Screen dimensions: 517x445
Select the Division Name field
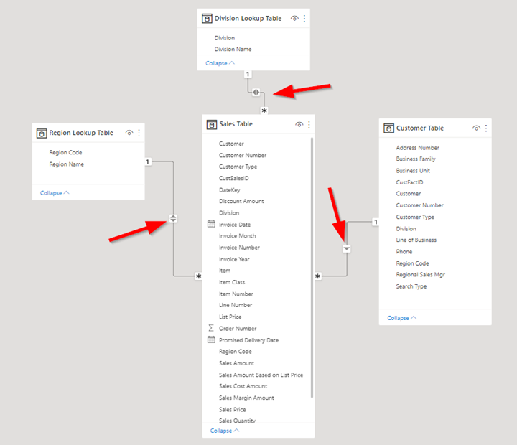click(233, 49)
